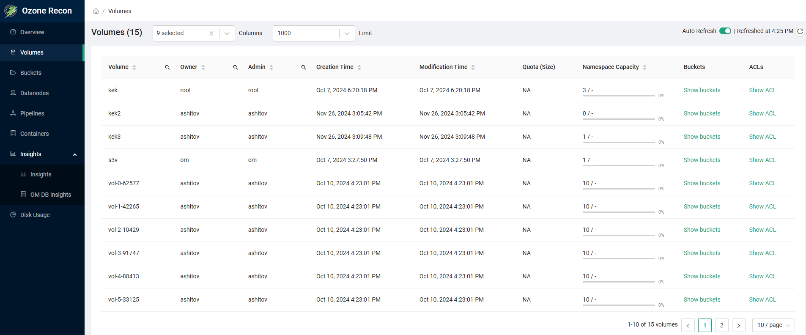The width and height of the screenshot is (806, 335).
Task: Show ACL for vol-1-42265
Action: point(762,206)
